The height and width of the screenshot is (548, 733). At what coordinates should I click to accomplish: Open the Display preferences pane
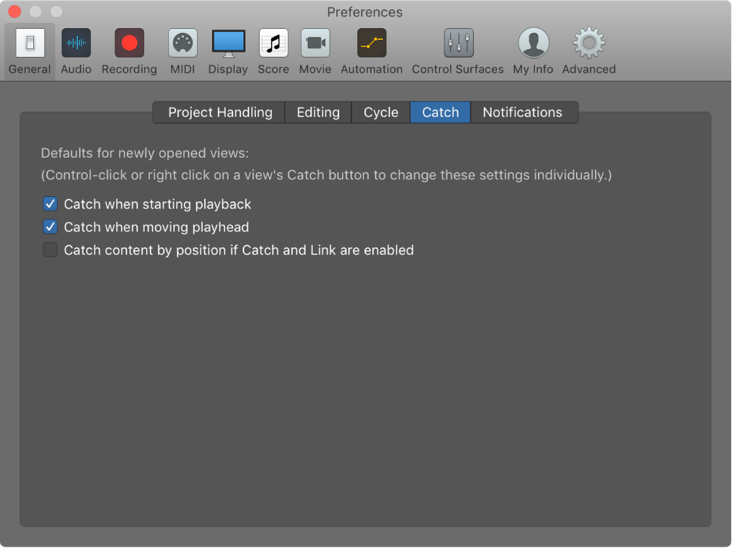228,52
